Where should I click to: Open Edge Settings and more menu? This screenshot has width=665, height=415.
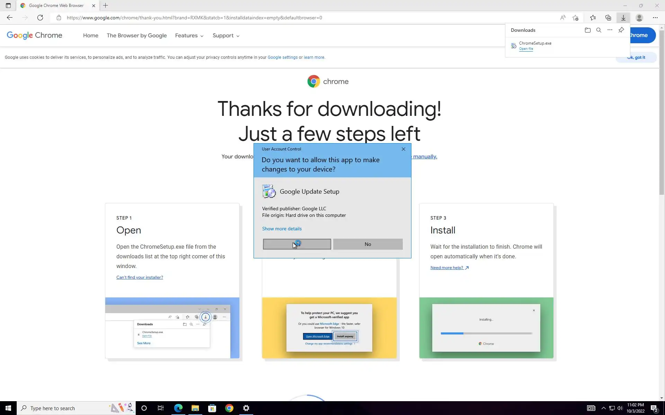click(655, 18)
